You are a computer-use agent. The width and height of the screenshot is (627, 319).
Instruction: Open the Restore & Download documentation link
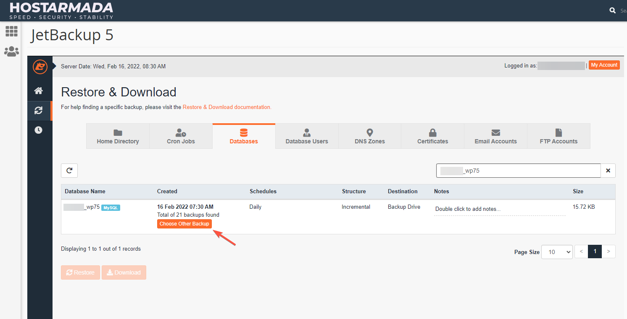click(x=227, y=107)
